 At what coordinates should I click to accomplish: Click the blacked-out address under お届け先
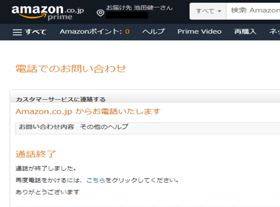click(x=126, y=15)
